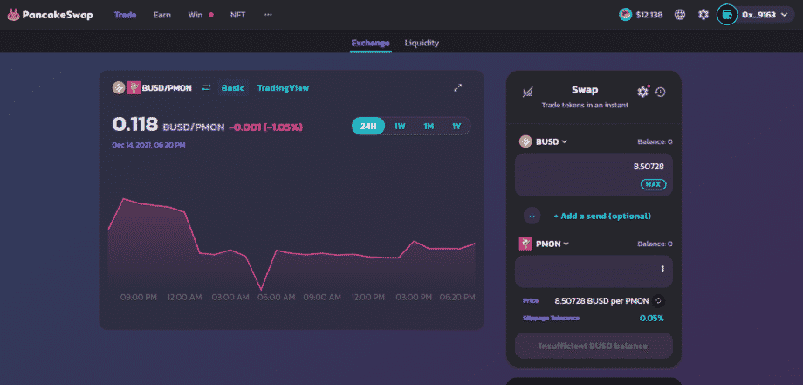Invert the price ratio with refresh icon

[x=659, y=300]
